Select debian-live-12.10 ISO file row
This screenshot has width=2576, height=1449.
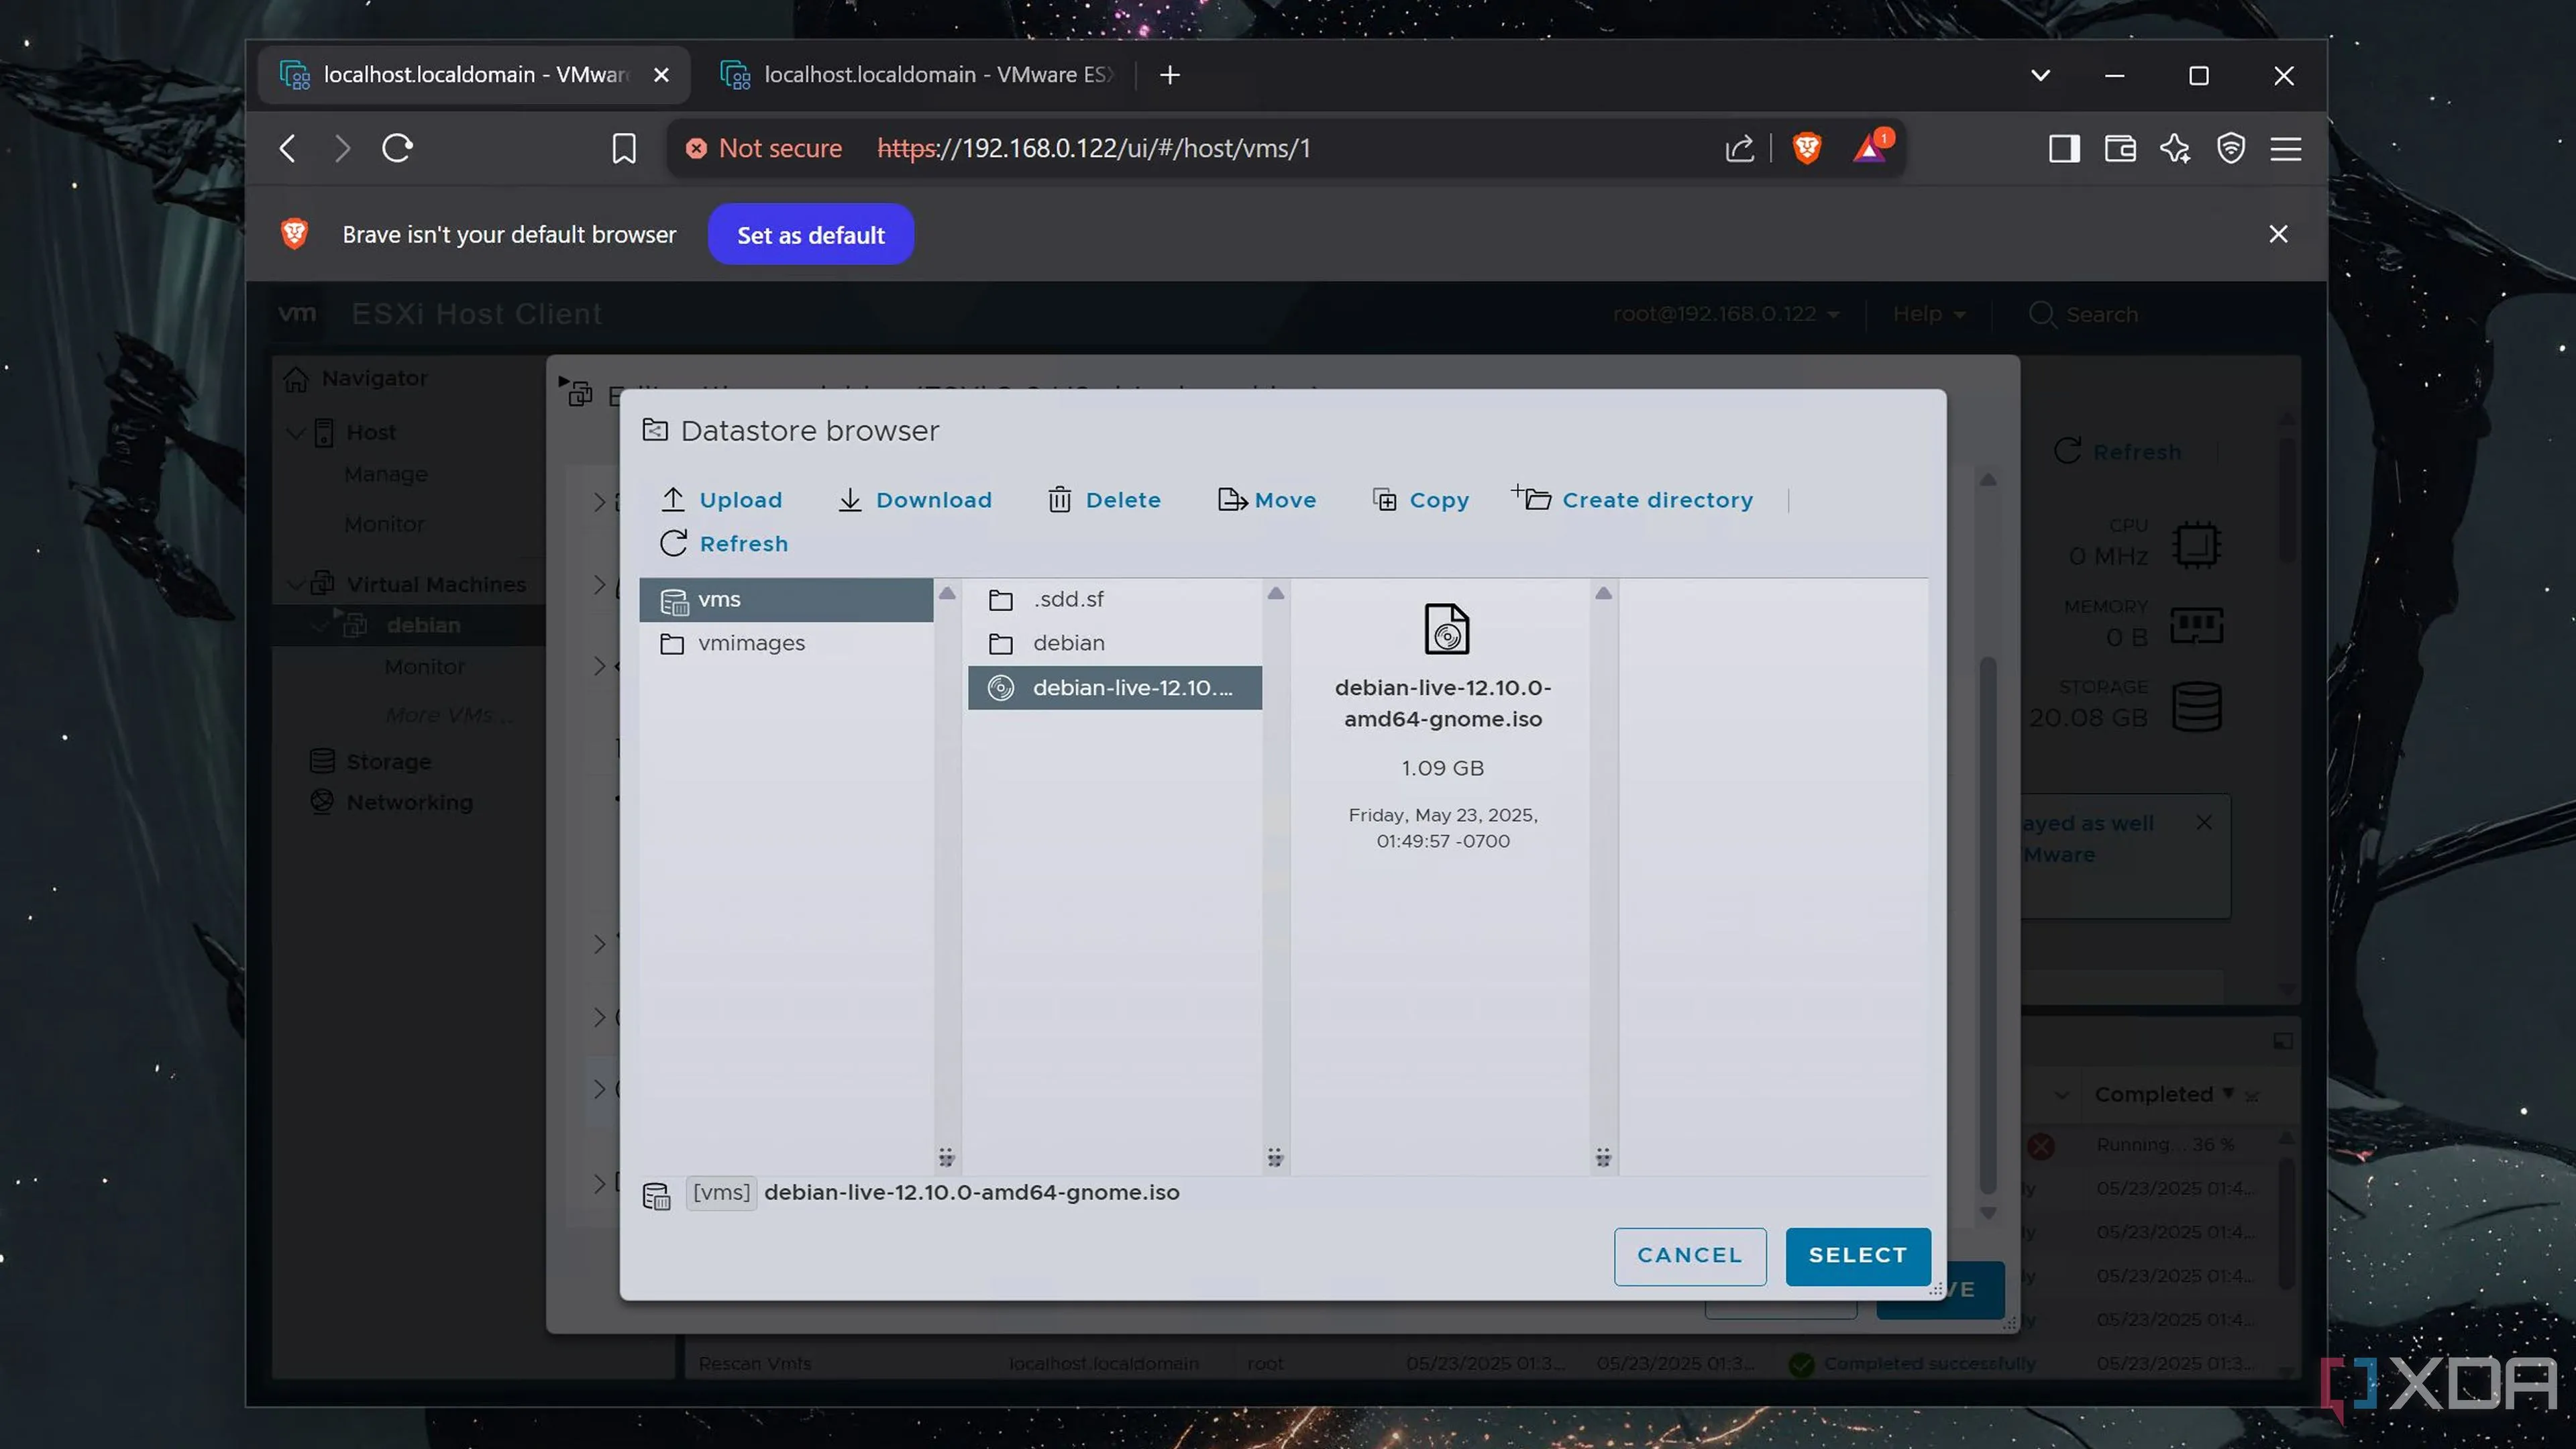(x=1114, y=688)
